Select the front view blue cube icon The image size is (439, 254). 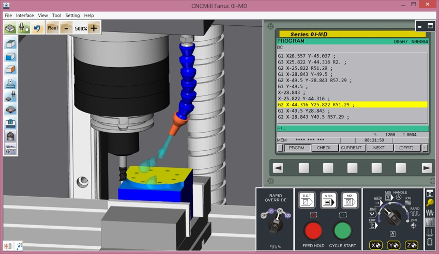click(x=10, y=57)
